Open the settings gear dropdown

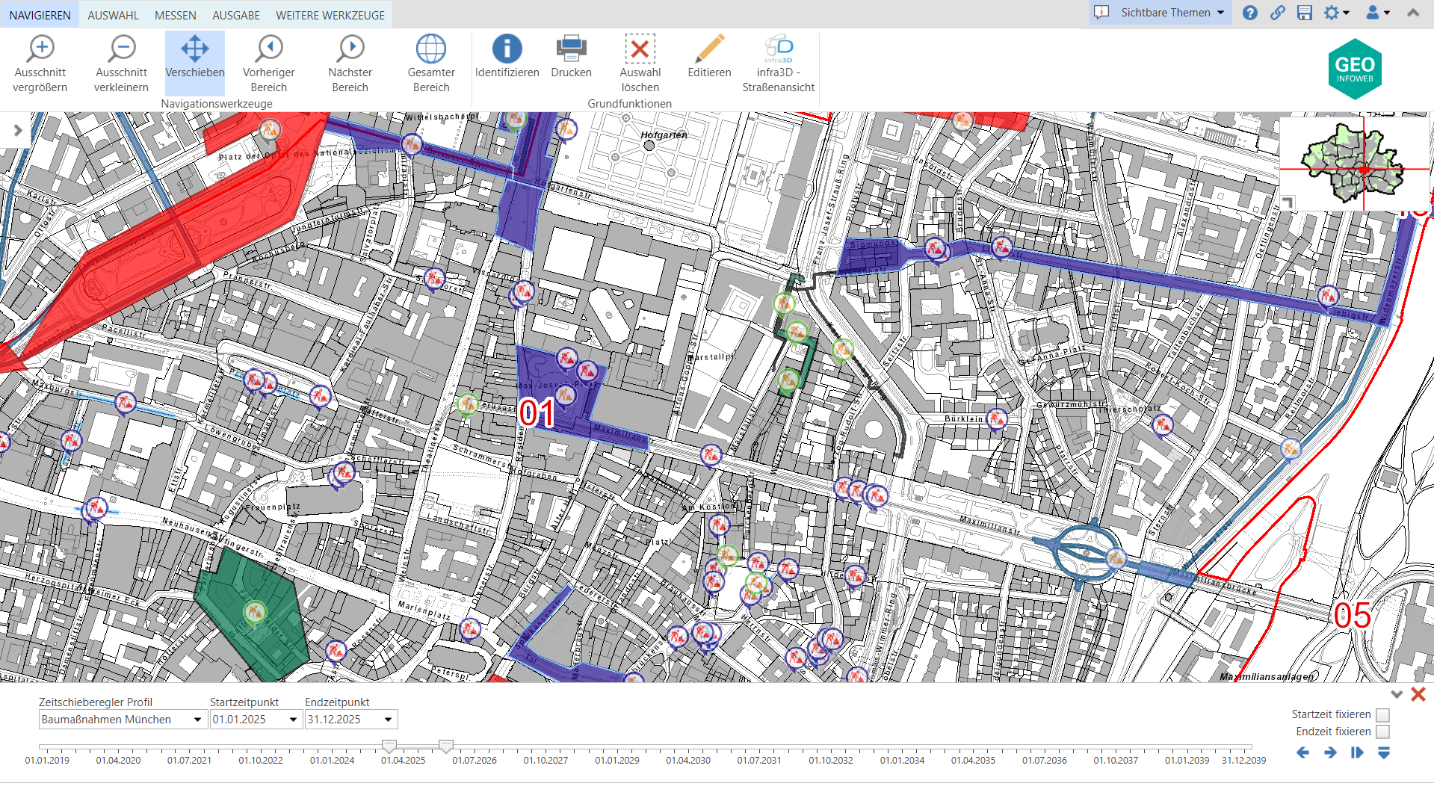click(1336, 13)
